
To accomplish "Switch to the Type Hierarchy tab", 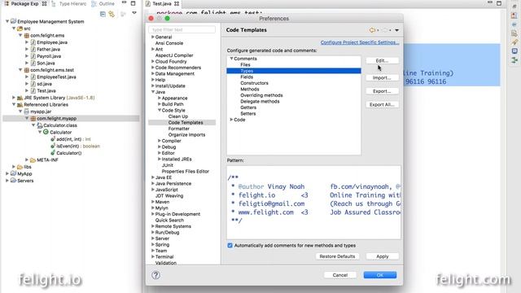I will (69, 3).
